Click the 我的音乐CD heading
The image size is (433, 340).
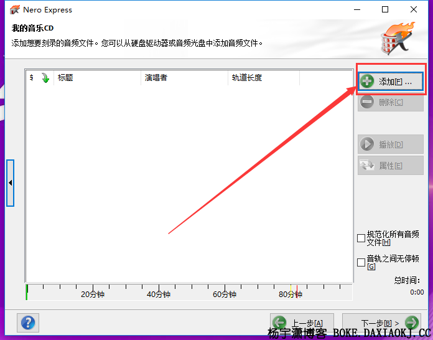click(32, 28)
